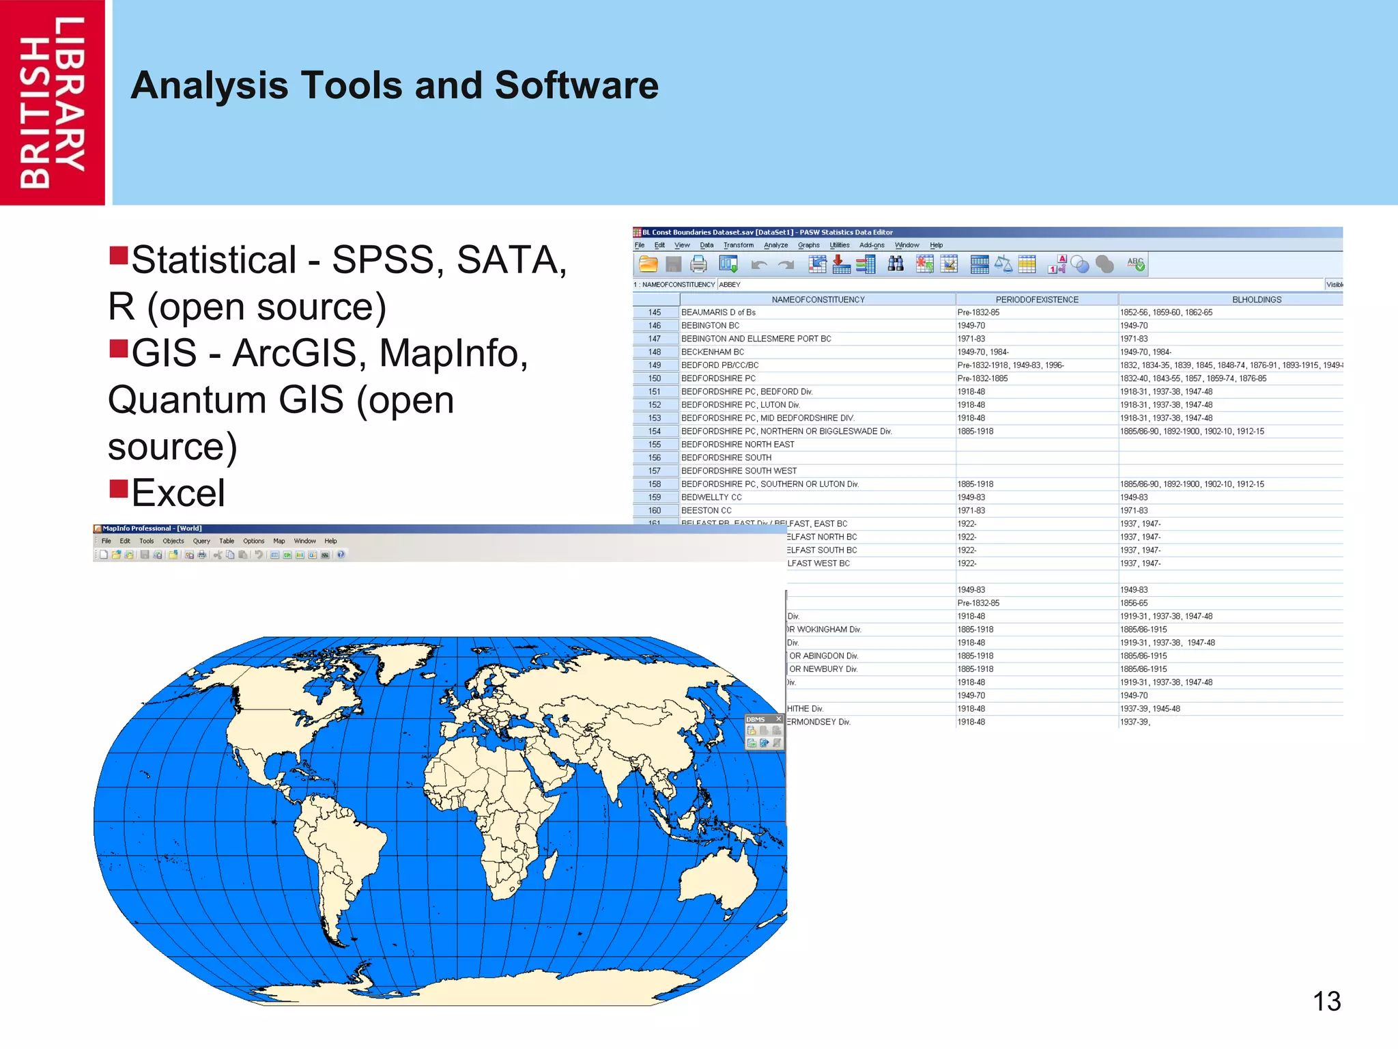Open the Variables info icon
This screenshot has height=1049, width=1398.
pos(866,264)
